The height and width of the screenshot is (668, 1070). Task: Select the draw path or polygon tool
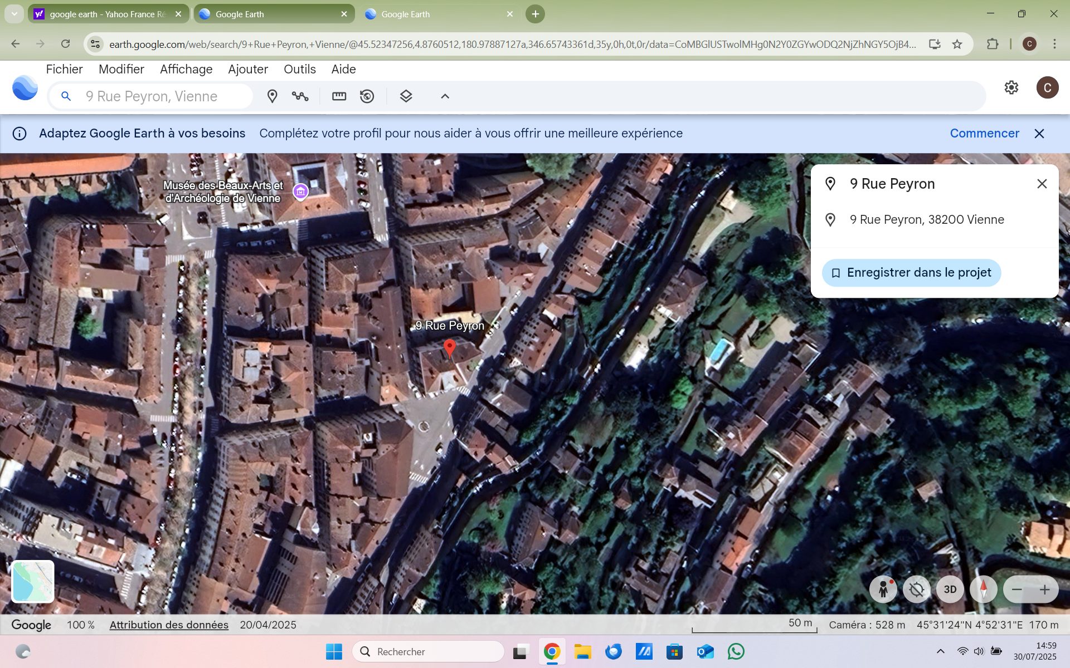(300, 96)
